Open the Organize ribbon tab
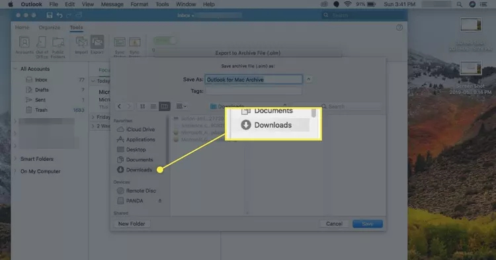Image resolution: width=496 pixels, height=260 pixels. (x=50, y=28)
